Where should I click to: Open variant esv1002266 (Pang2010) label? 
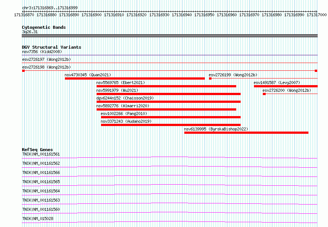124,113
